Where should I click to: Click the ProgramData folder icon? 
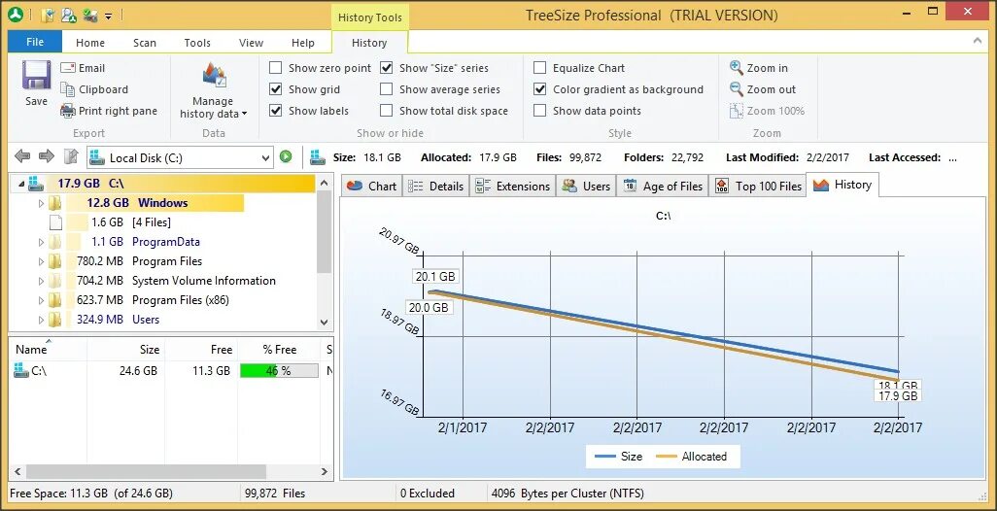[55, 242]
